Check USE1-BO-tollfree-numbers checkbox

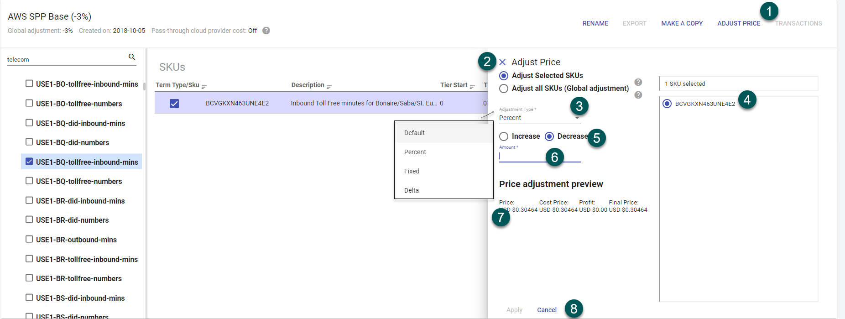coord(29,103)
